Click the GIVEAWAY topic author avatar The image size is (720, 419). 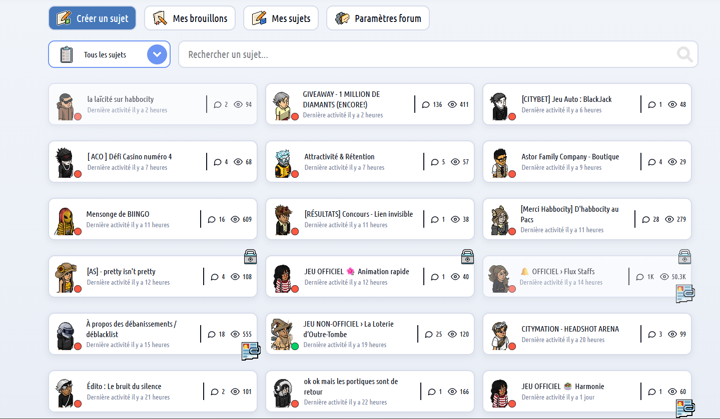(x=283, y=106)
